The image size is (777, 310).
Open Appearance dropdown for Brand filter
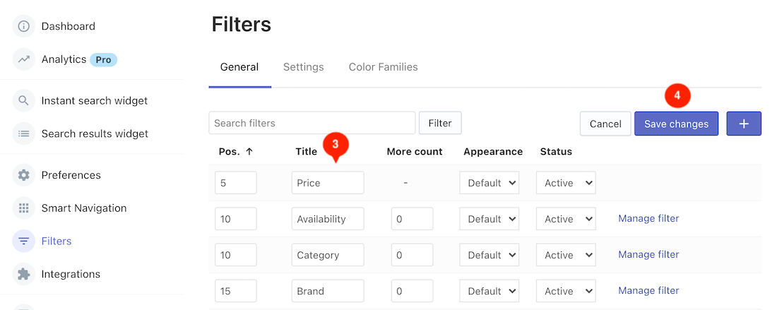[489, 291]
